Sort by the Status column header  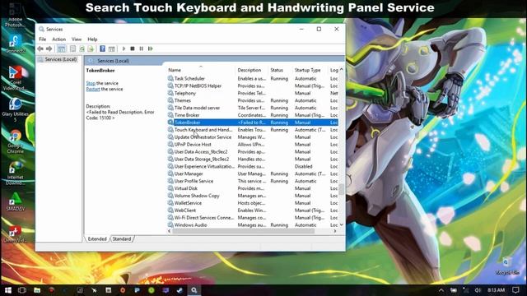[280, 70]
